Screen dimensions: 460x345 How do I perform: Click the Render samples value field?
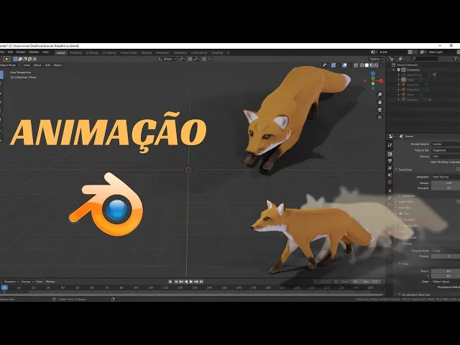pos(446,183)
